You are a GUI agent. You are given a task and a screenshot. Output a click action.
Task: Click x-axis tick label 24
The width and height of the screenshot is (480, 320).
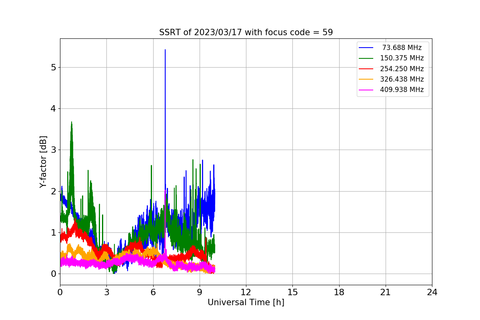click(432, 292)
